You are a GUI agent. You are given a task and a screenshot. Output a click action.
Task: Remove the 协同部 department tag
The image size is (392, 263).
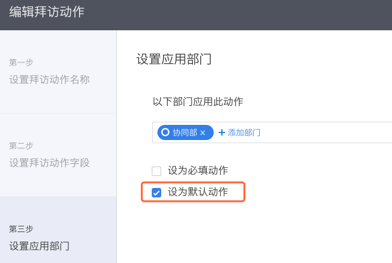(203, 132)
